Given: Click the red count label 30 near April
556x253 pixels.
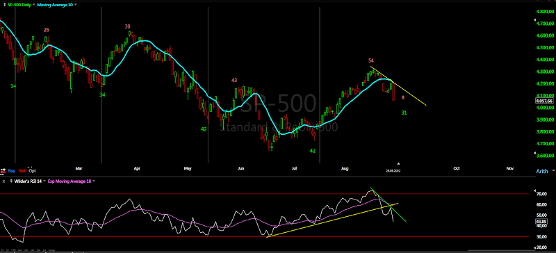Looking at the screenshot, I should click(128, 26).
